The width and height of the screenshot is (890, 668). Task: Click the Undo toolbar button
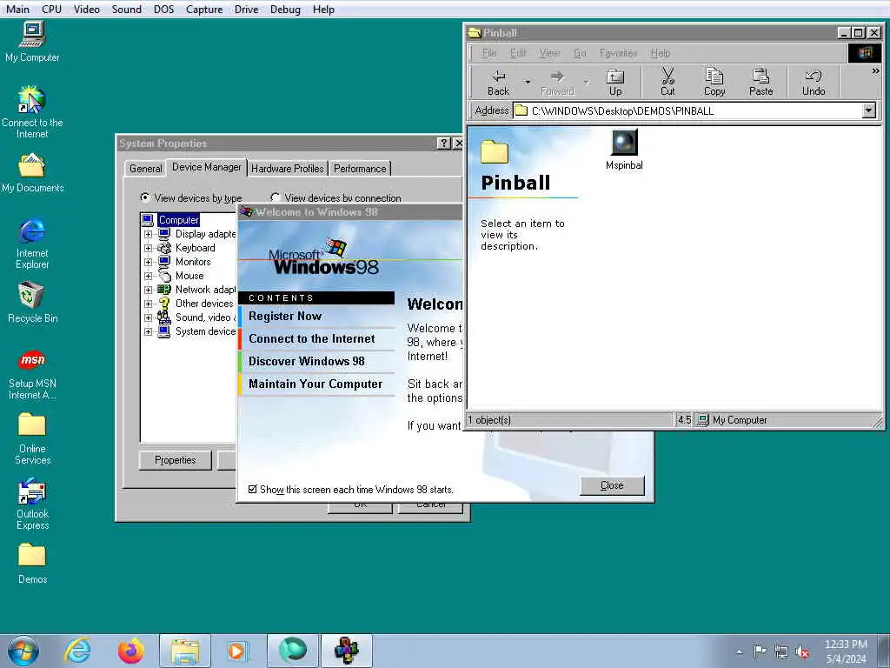pyautogui.click(x=814, y=83)
